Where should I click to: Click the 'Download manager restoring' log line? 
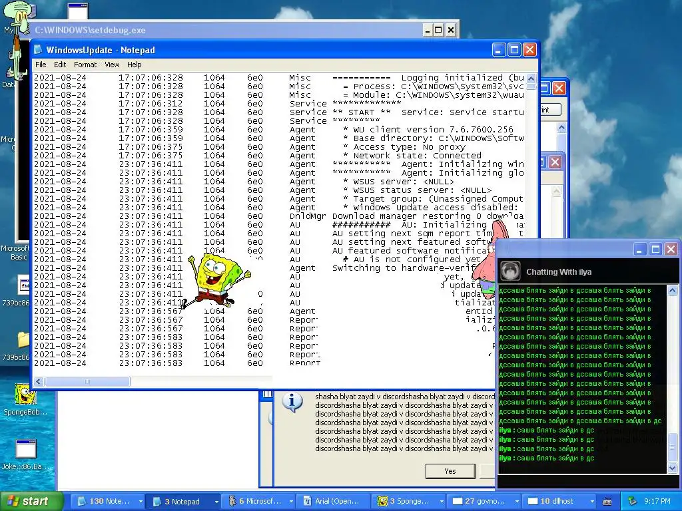click(428, 216)
